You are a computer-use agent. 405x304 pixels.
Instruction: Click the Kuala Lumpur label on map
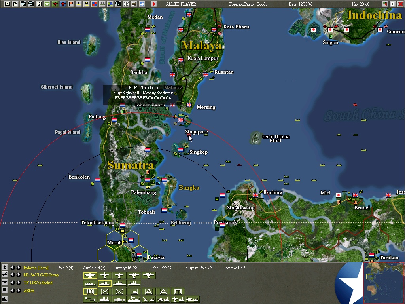pos(203,59)
